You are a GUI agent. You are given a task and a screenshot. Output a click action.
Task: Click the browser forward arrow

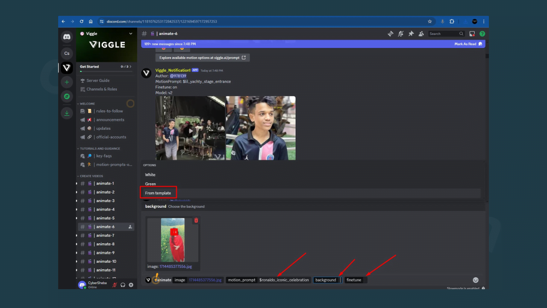point(72,21)
